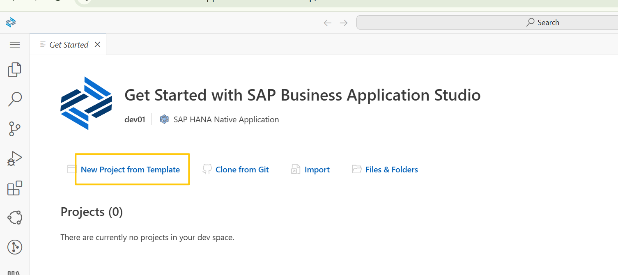
Task: Open the Source Control view
Action: click(x=15, y=129)
